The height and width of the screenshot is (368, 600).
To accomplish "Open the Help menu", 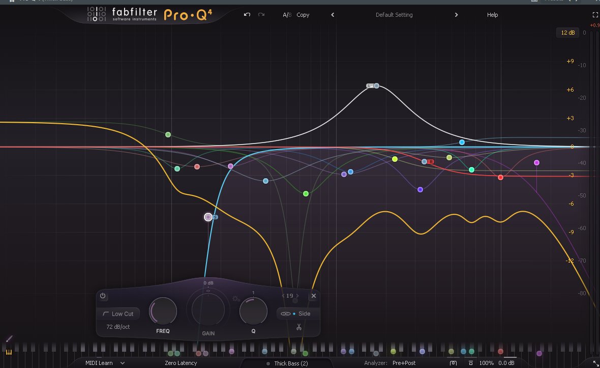I will coord(493,15).
